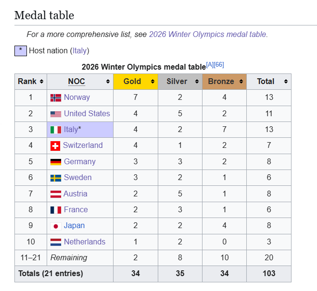The image size is (317, 291).
Task: Sort table by Rank column arrows
Action: [42, 82]
